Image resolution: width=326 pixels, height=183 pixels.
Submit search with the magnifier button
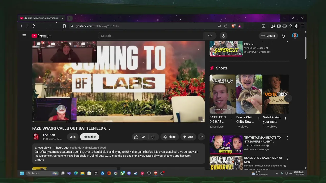210,36
